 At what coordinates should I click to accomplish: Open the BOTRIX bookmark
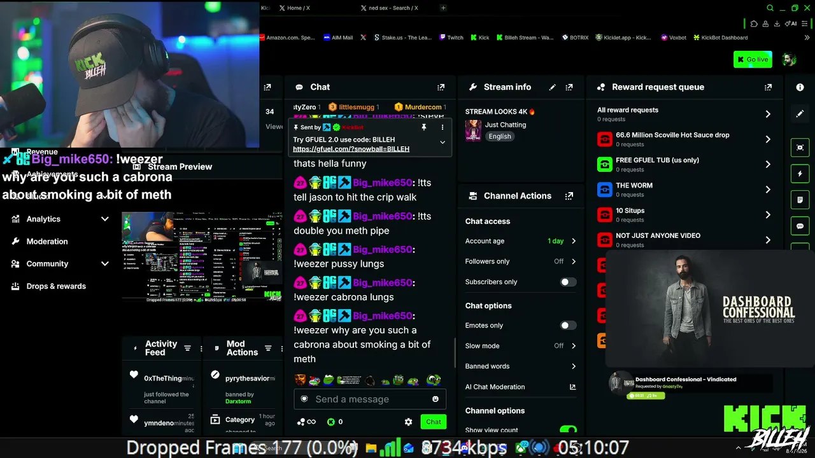pos(575,38)
